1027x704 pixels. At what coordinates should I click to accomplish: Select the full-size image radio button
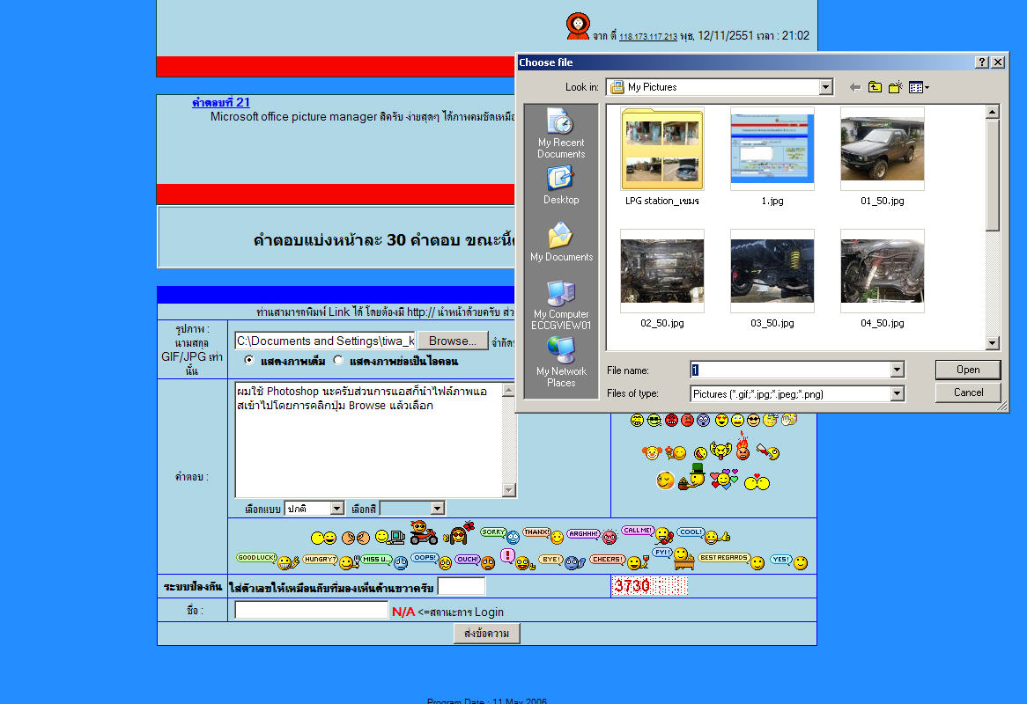click(x=249, y=361)
